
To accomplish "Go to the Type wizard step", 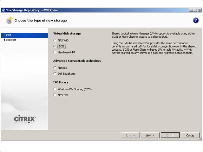I will [25, 35].
